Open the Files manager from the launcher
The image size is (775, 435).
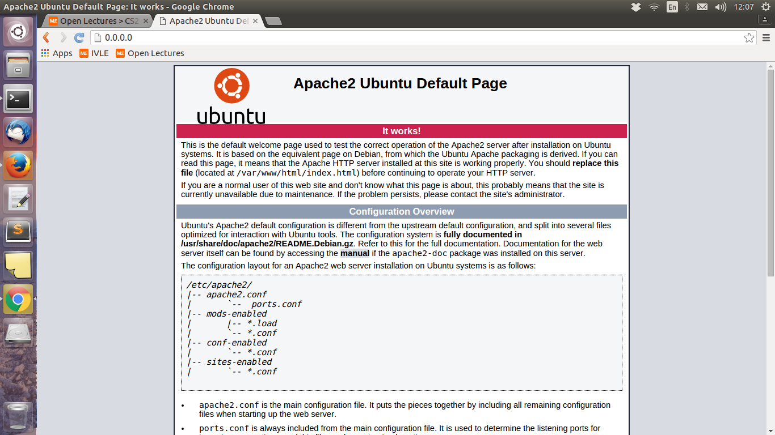tap(18, 65)
